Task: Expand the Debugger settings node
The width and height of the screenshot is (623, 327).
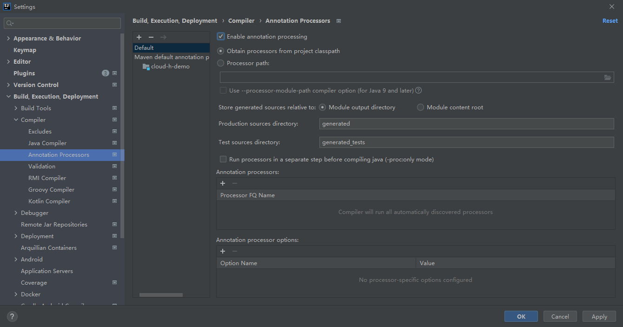Action: click(x=16, y=213)
